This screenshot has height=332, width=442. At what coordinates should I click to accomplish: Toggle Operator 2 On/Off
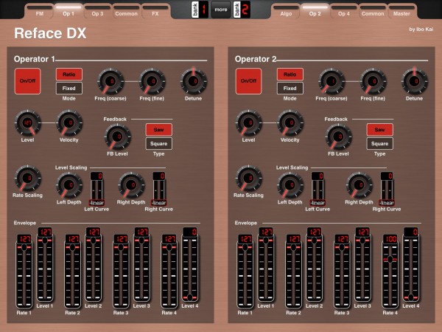pyautogui.click(x=248, y=81)
